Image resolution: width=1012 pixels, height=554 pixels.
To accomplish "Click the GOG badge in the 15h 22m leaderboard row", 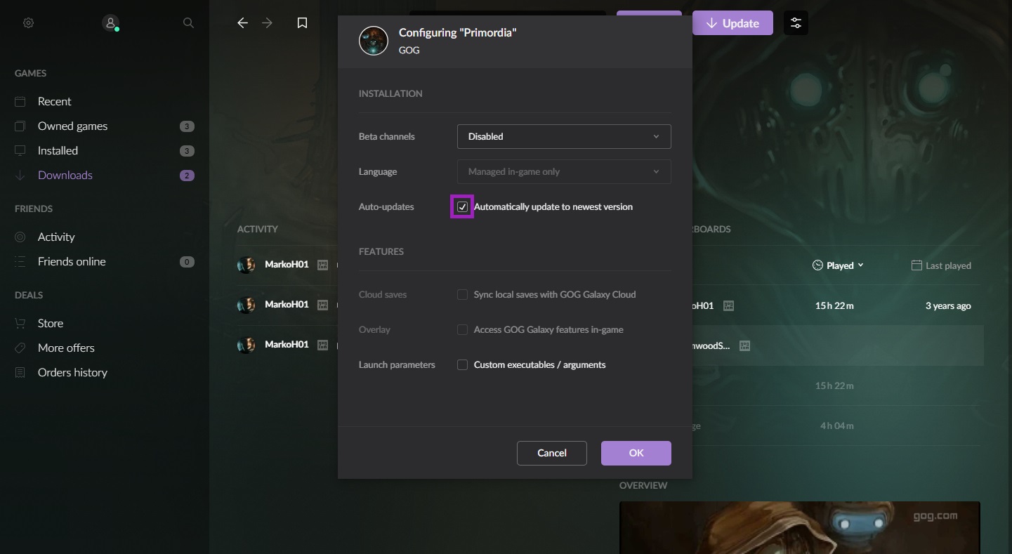I will (x=729, y=306).
